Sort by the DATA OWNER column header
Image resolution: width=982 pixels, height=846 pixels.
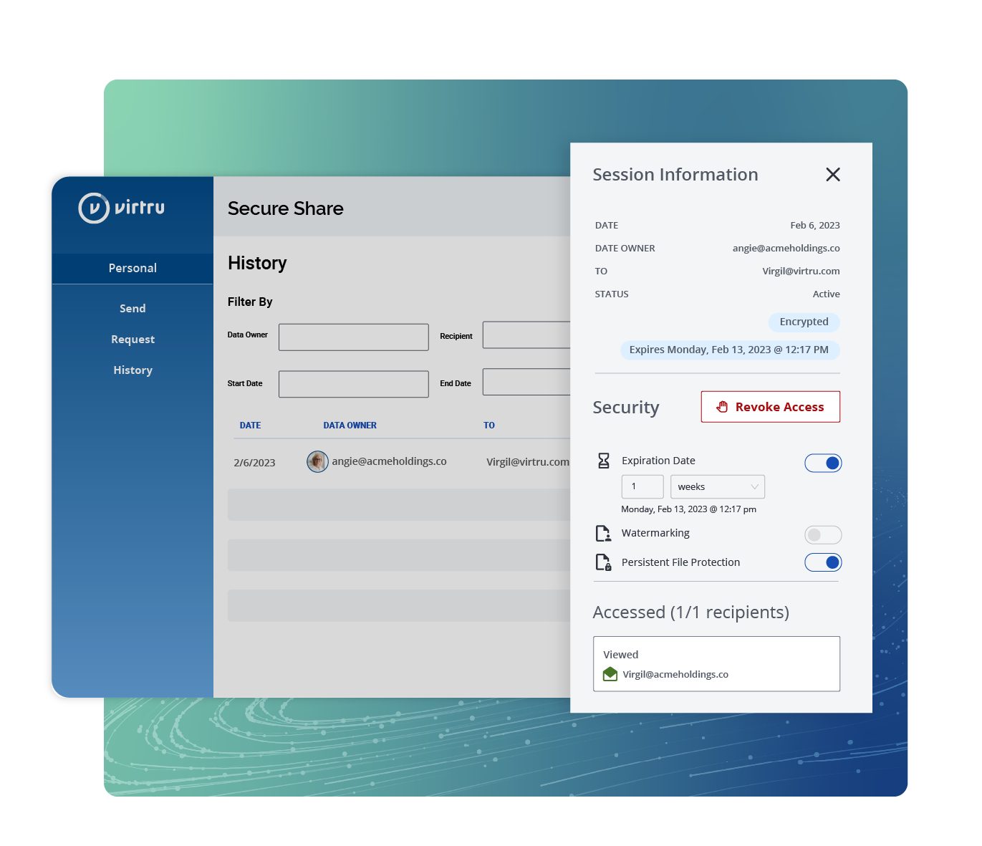click(x=350, y=426)
